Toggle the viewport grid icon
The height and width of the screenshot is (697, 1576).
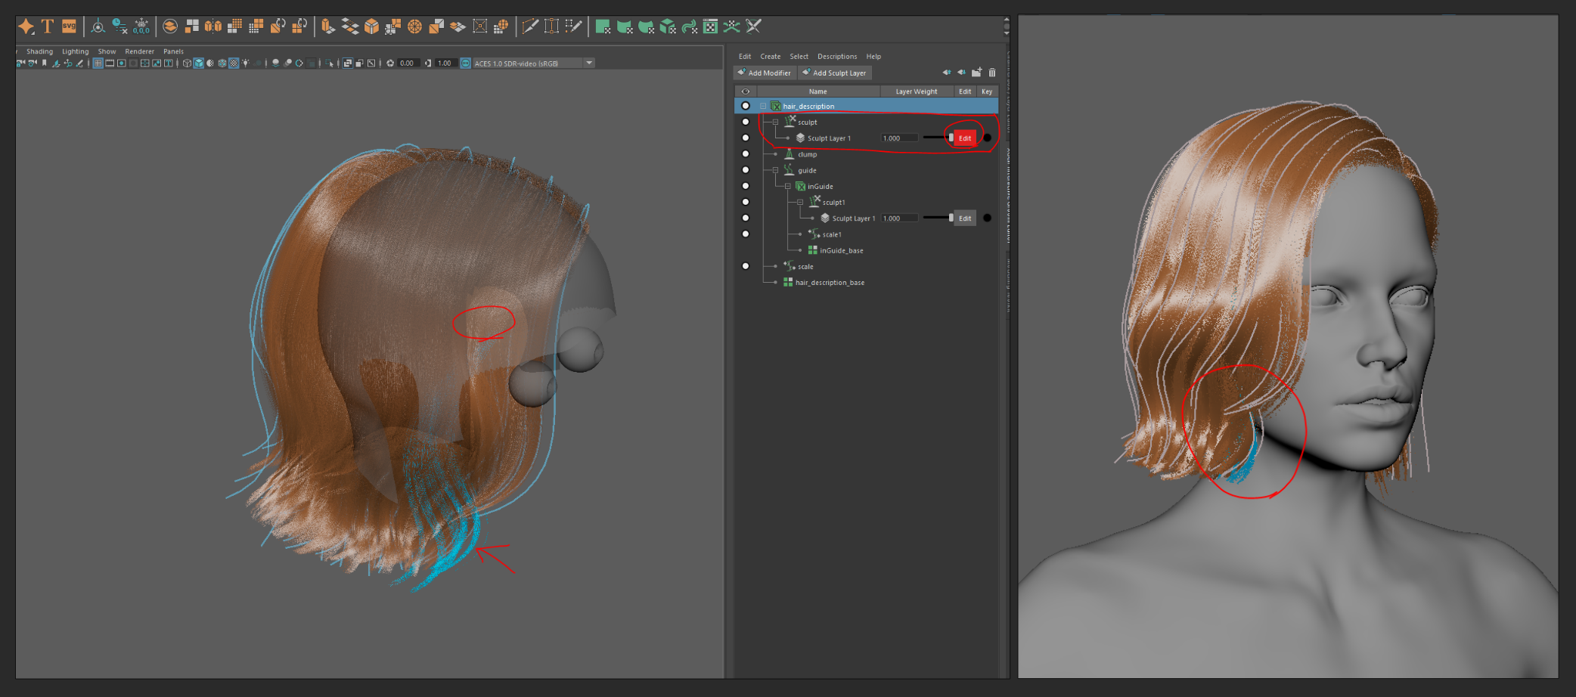coord(98,64)
